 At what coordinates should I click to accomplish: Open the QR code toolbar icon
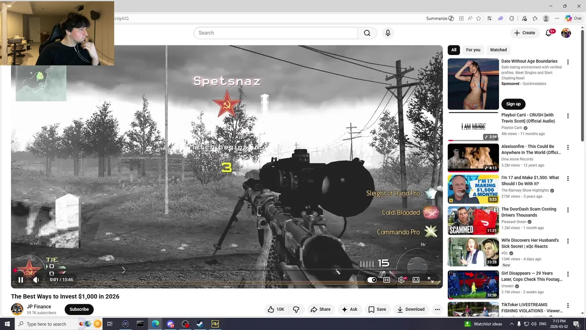tap(489, 18)
